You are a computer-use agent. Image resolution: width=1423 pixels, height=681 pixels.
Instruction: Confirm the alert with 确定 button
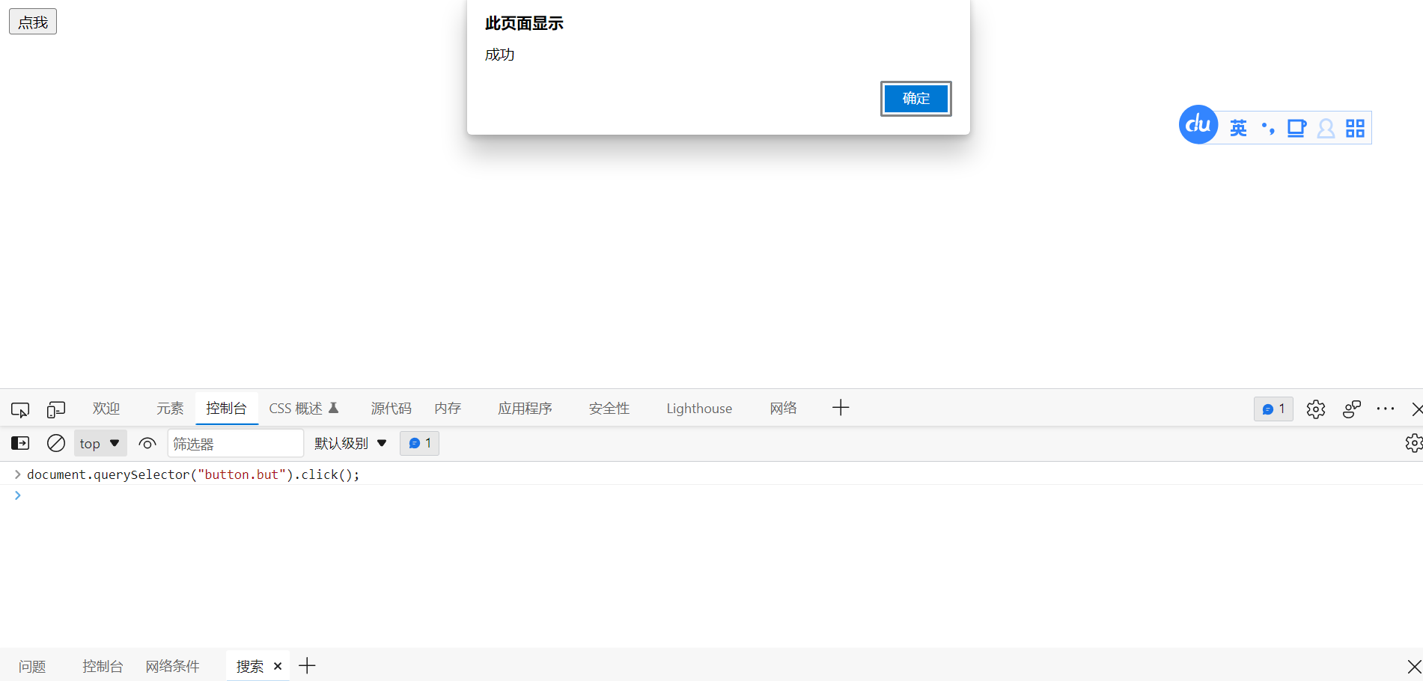coord(915,98)
